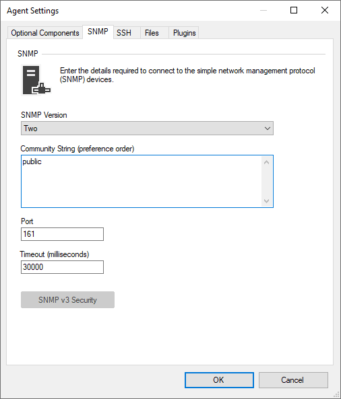Confirm settings with the OK button
341x399 pixels.
pos(219,380)
